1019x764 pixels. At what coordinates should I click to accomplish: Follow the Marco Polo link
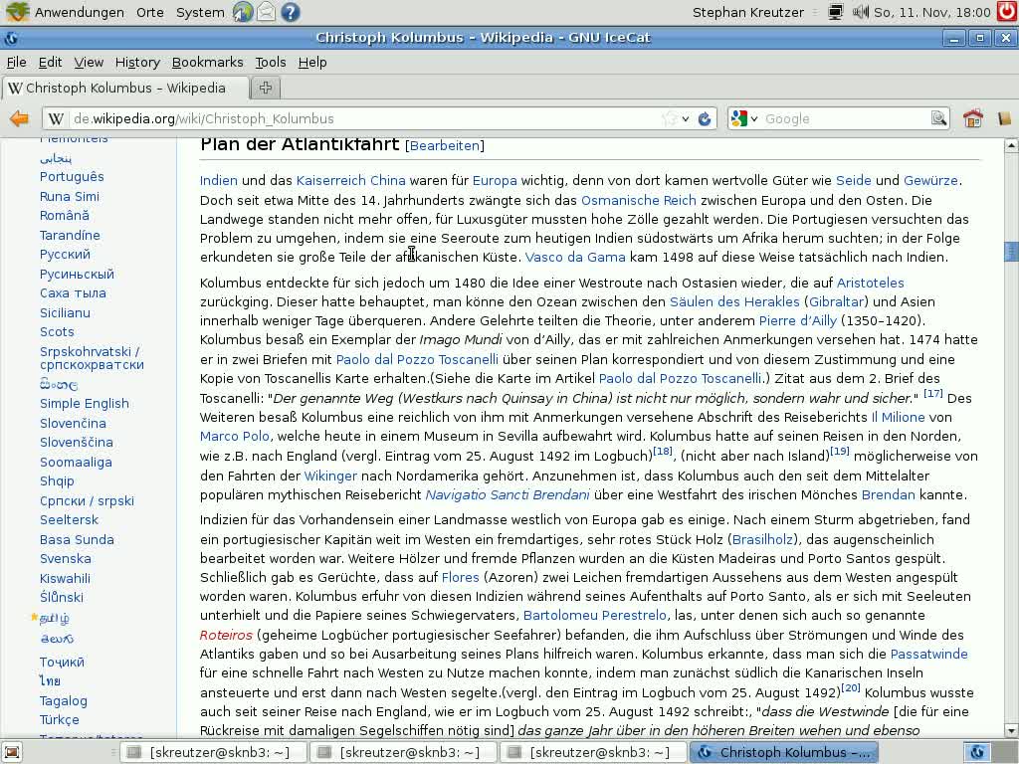pos(235,436)
